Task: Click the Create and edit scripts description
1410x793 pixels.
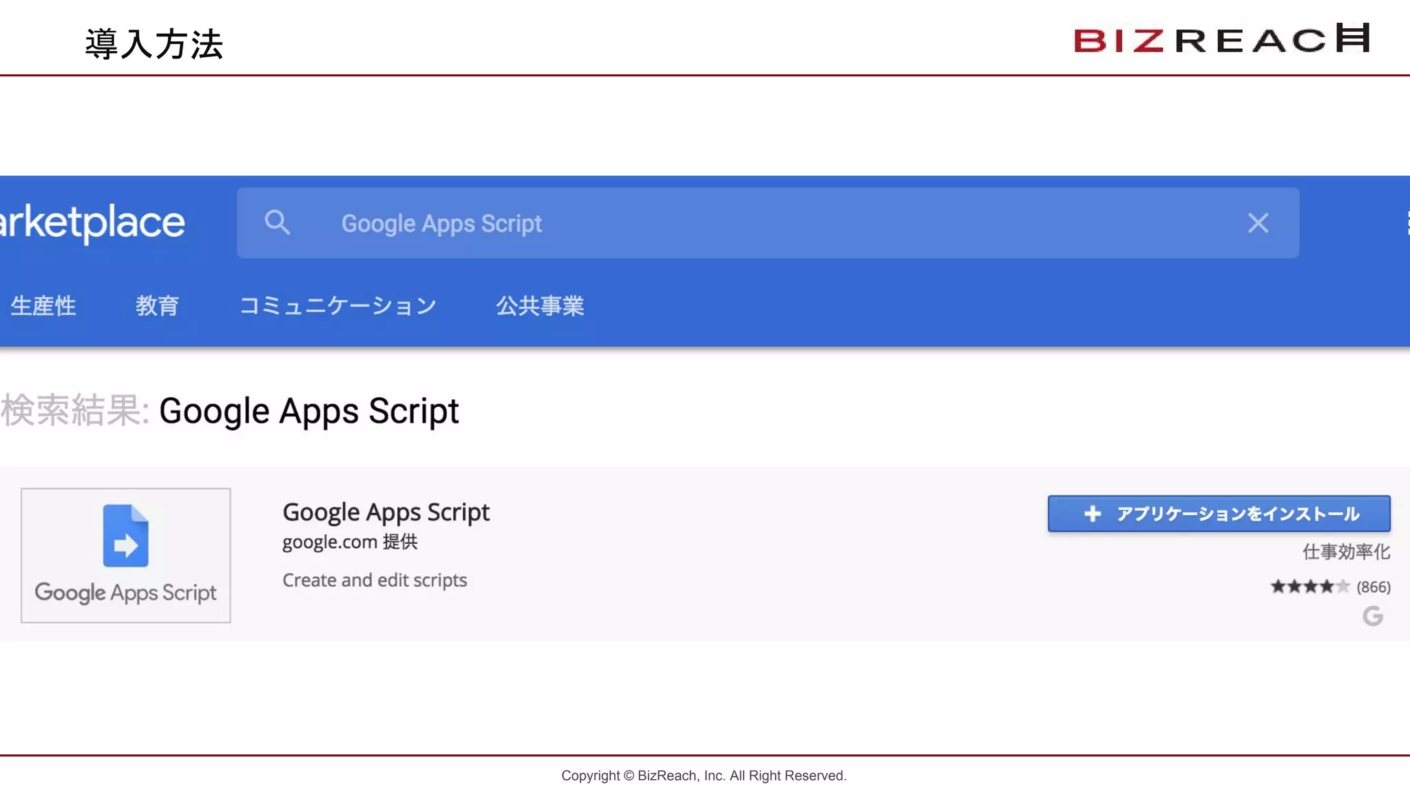Action: pos(375,580)
